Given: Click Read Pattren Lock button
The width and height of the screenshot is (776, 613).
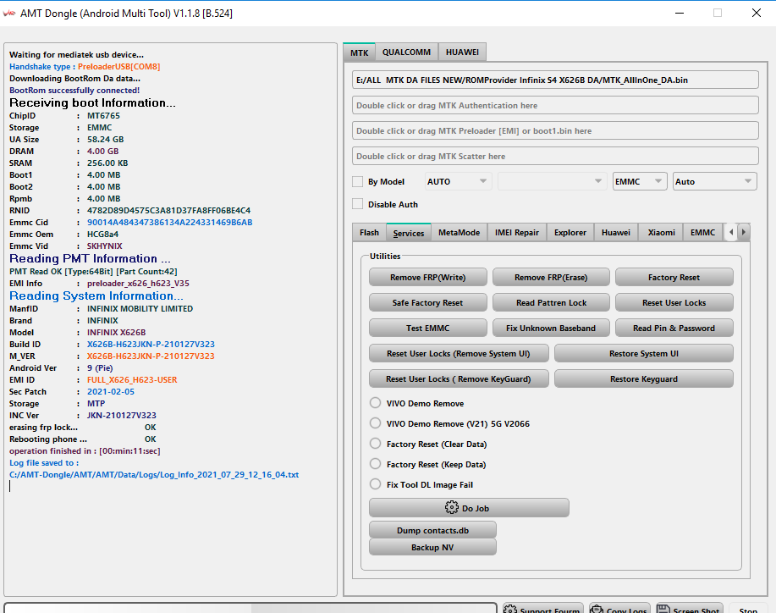Looking at the screenshot, I should coord(551,302).
